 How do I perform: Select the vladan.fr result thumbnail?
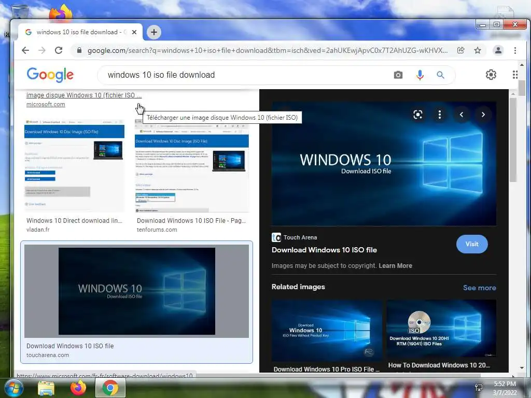74,165
